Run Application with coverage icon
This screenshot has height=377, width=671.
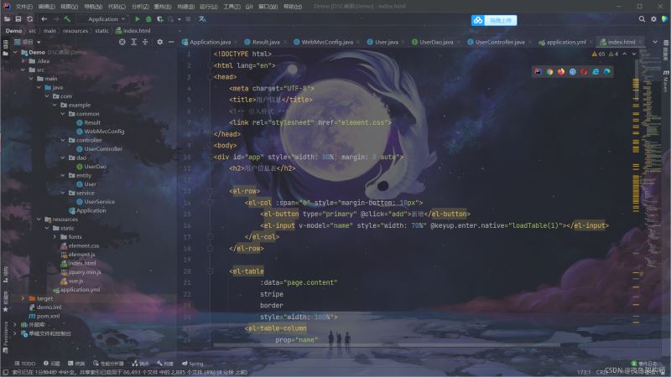159,19
